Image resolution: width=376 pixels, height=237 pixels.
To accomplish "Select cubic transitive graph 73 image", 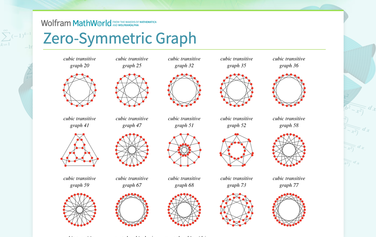I will point(236,210).
